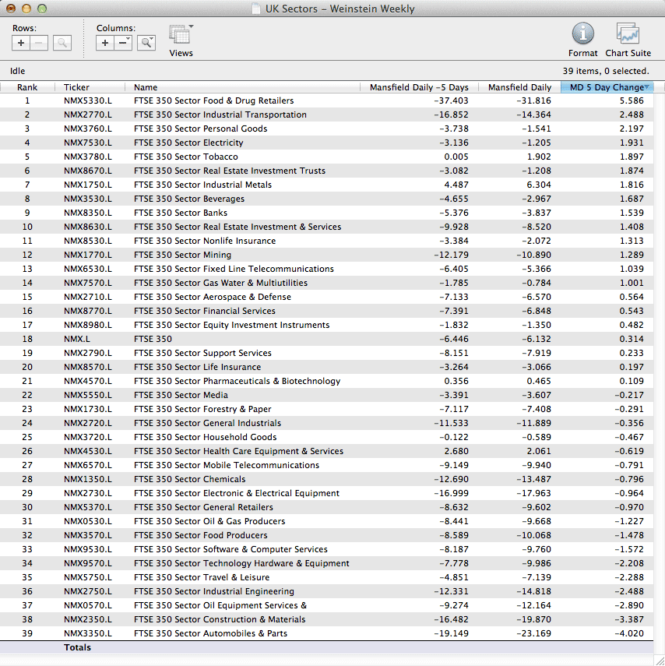Click the green zoom window button

pyautogui.click(x=42, y=9)
